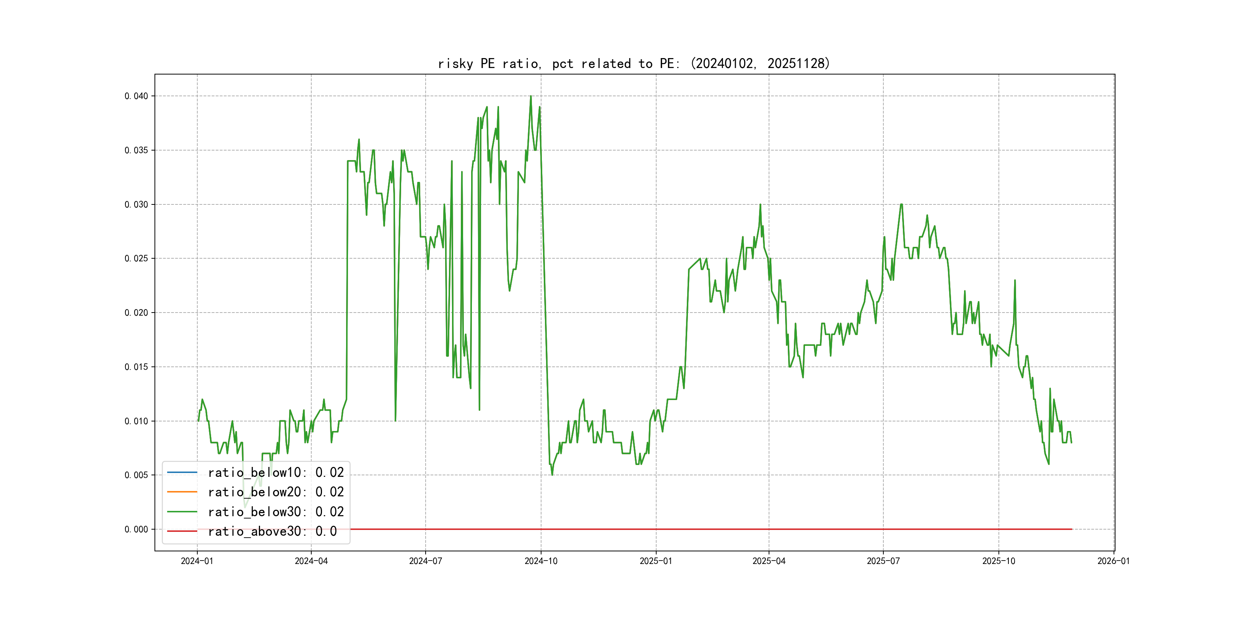This screenshot has height=619, width=1239.
Task: Click the 2024-10 x-axis tick label
Action: click(541, 561)
